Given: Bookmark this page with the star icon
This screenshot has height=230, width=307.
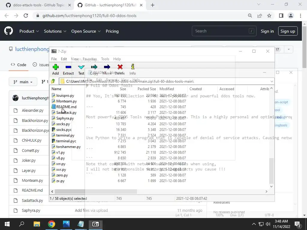Looking at the screenshot, I should [269, 16].
